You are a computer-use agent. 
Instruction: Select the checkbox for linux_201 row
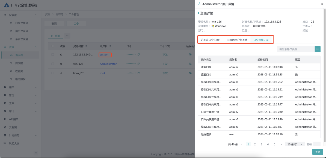coord(53,73)
